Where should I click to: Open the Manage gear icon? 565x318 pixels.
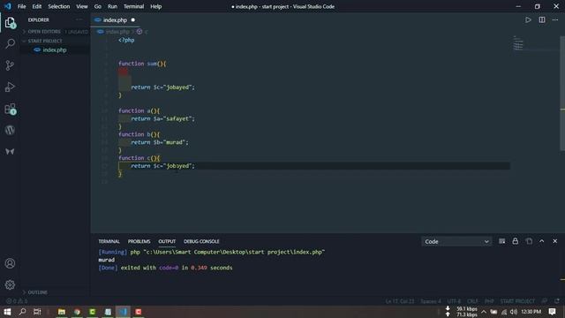[10, 284]
